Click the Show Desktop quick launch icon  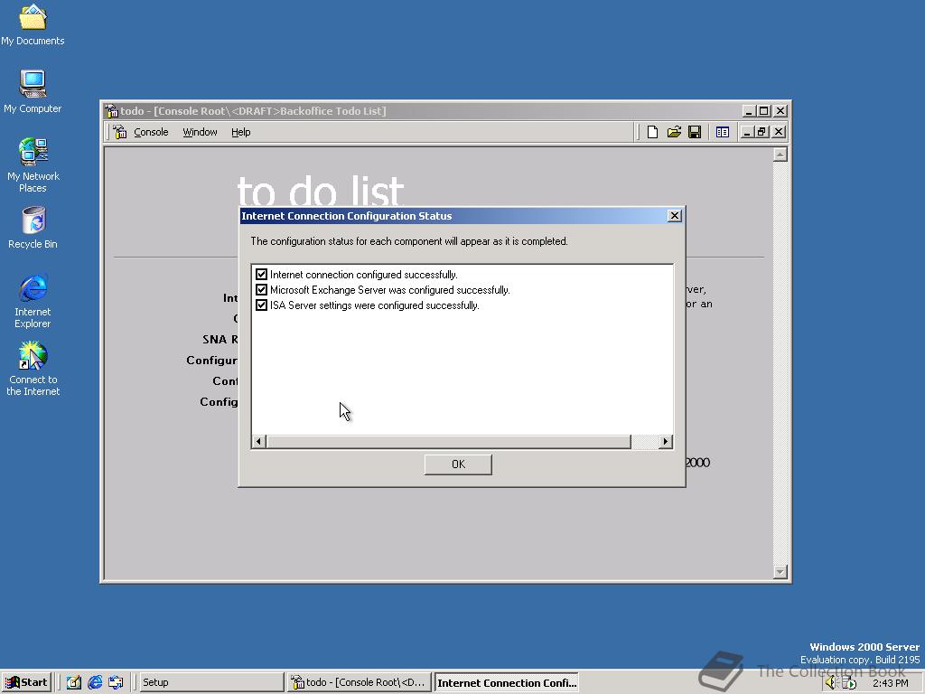pyautogui.click(x=74, y=682)
